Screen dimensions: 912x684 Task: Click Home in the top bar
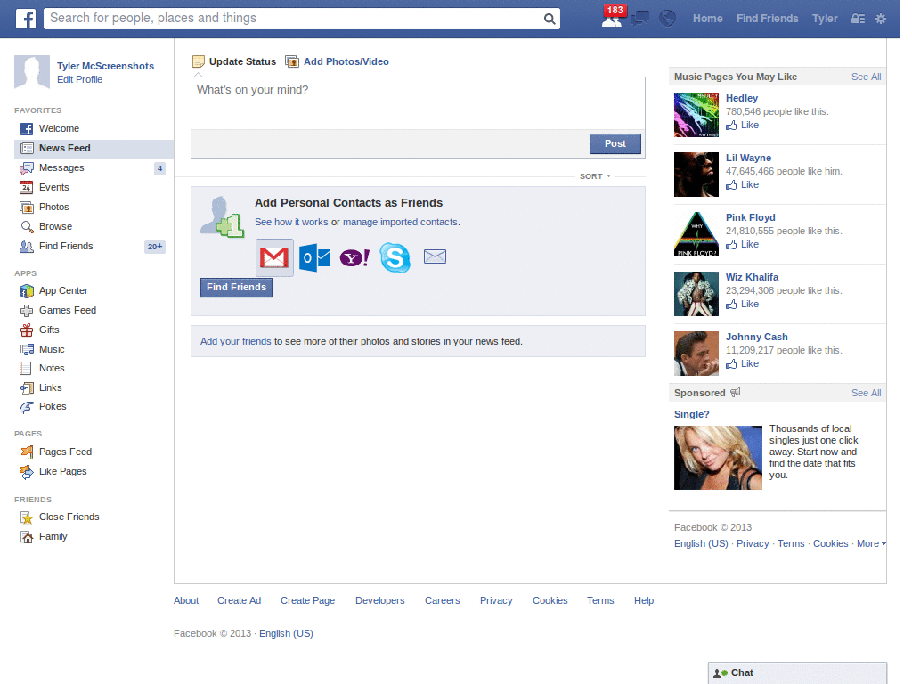point(707,19)
